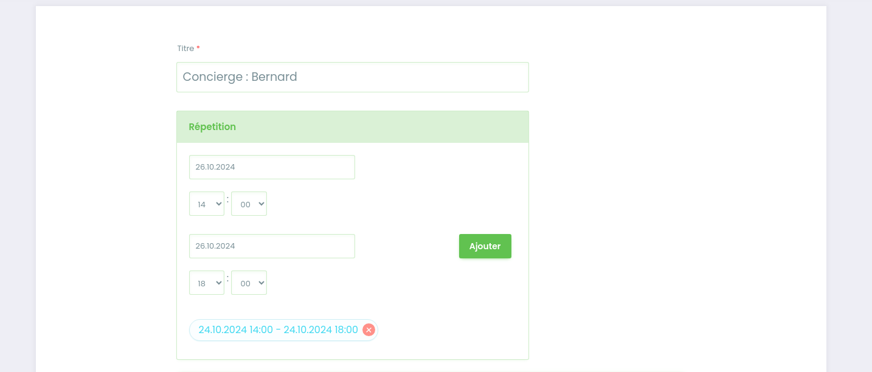Click the chevron arrow of the 18 select
This screenshot has height=372, width=872.
(x=219, y=283)
